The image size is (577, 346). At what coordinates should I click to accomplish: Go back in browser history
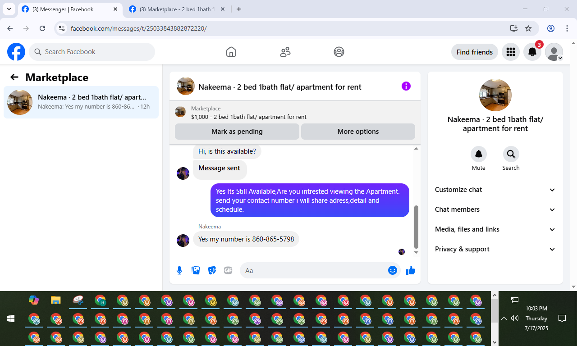(10, 28)
